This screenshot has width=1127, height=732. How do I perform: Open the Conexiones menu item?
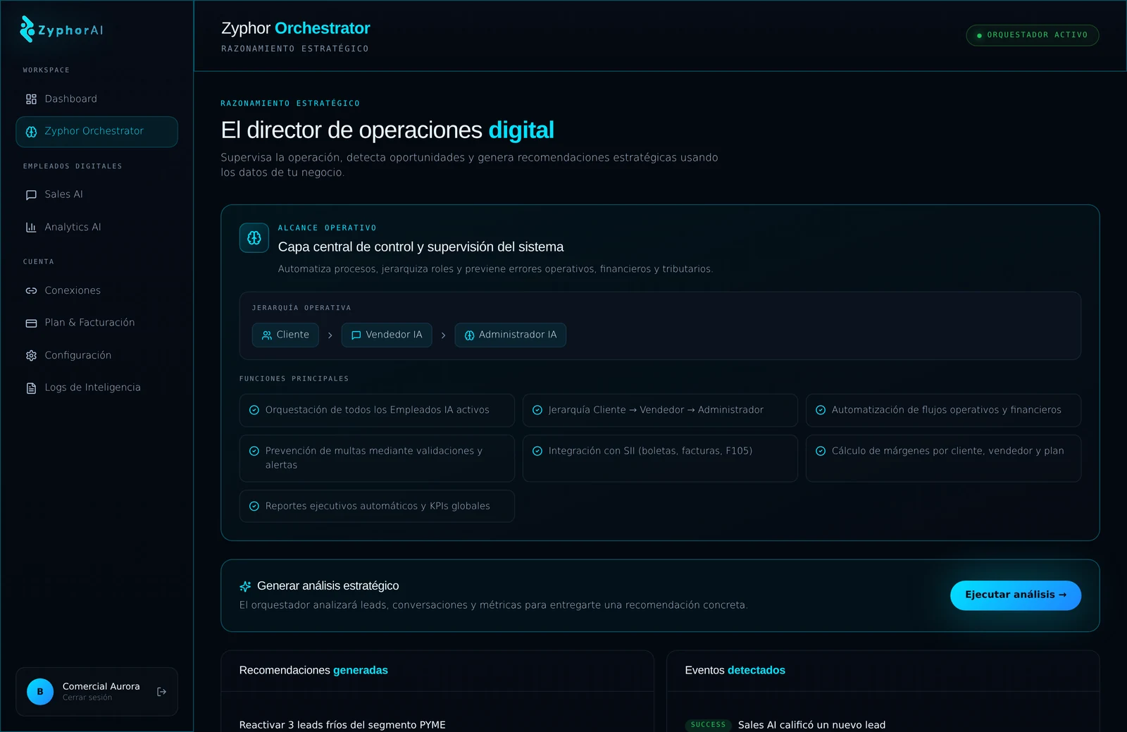(x=96, y=291)
